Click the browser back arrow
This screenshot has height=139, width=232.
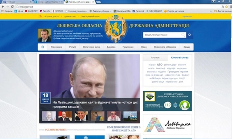(3, 7)
